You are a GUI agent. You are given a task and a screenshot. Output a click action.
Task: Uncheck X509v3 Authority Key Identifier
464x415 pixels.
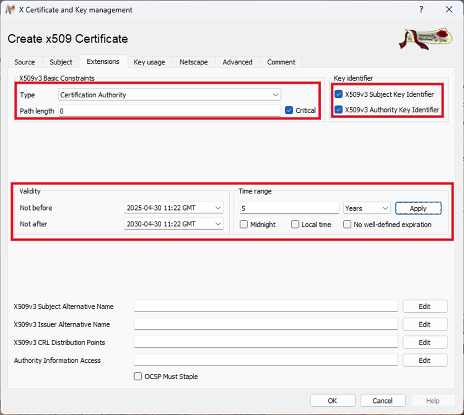pyautogui.click(x=339, y=110)
